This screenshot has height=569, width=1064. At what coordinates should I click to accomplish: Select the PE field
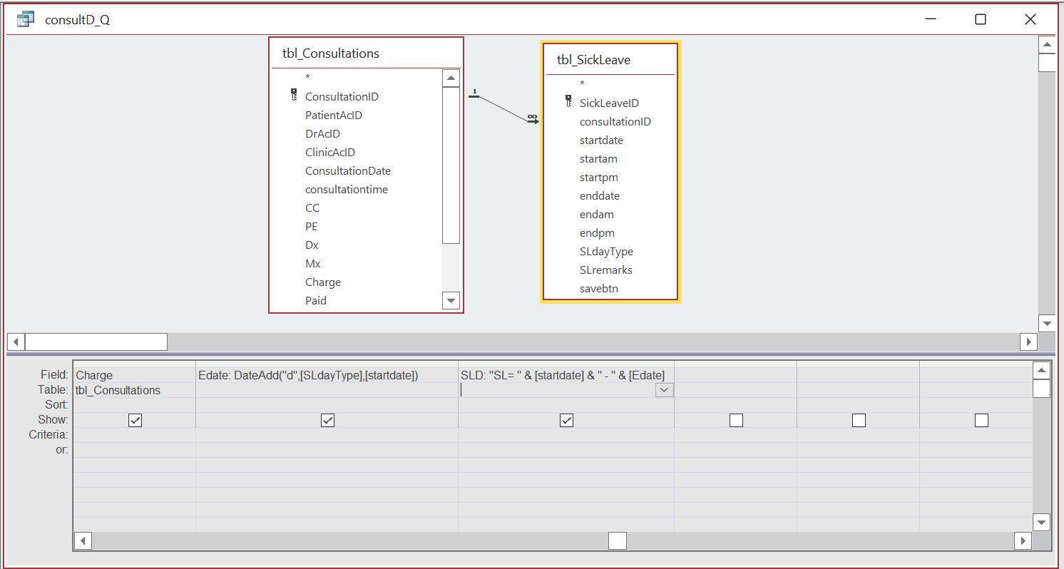click(x=312, y=226)
